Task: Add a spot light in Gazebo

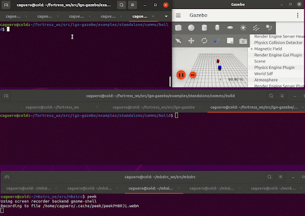Action: coord(269,28)
